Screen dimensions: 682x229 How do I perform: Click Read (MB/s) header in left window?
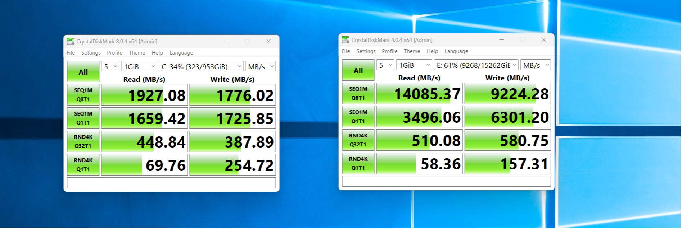[144, 79]
